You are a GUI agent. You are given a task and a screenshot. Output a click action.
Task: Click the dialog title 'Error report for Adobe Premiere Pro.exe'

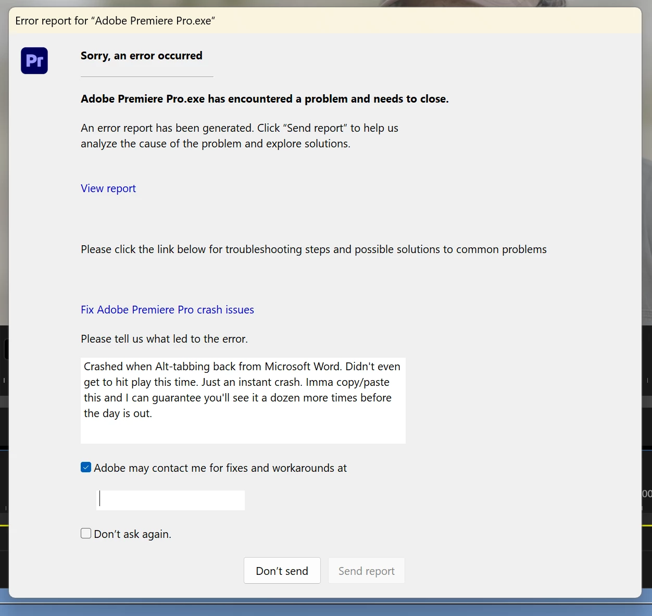click(x=115, y=21)
